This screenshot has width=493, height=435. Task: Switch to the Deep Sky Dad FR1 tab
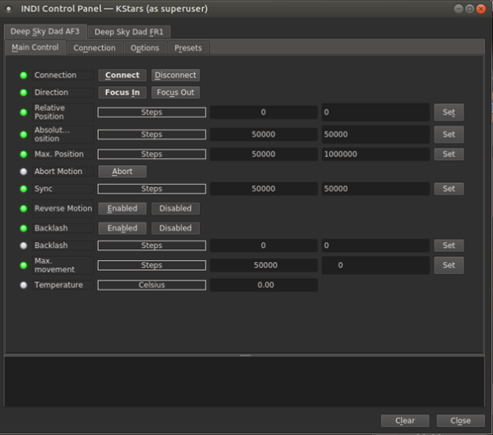click(x=127, y=32)
